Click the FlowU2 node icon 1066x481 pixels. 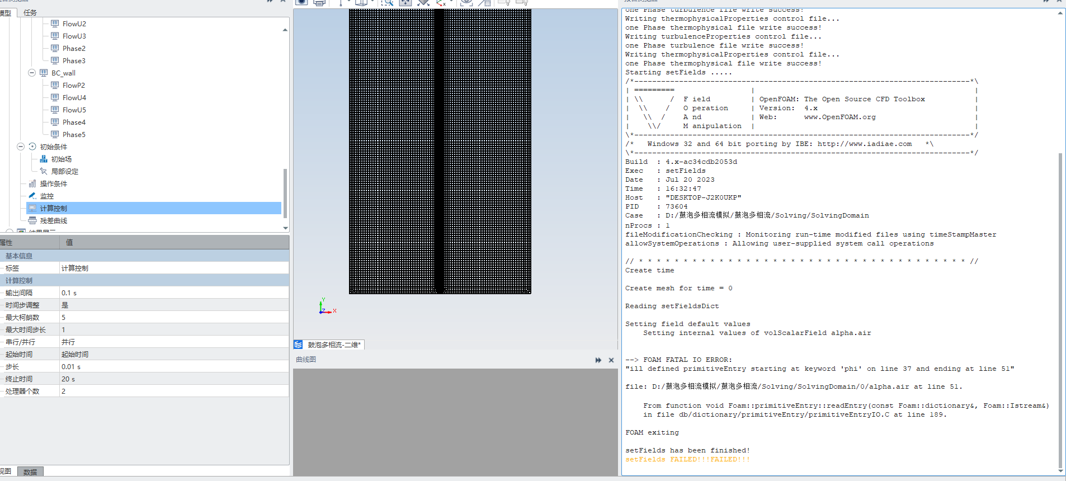point(55,23)
